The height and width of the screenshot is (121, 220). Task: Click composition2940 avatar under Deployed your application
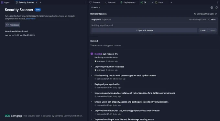coord(95,88)
